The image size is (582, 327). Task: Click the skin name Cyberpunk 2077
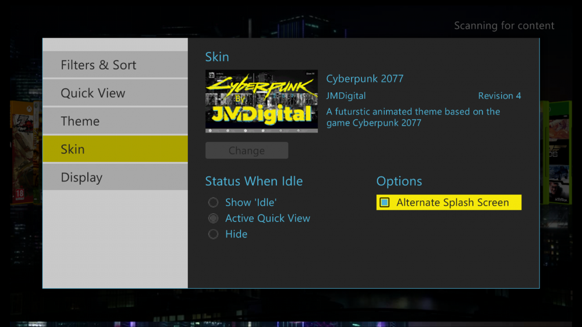364,79
